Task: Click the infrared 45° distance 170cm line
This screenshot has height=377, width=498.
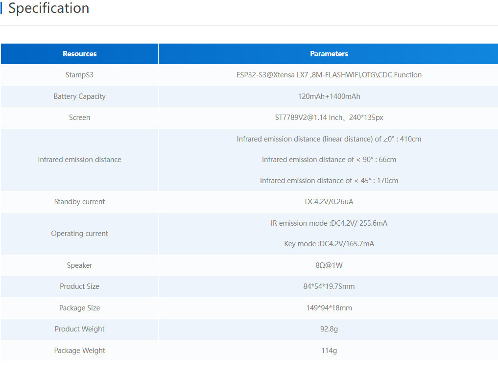Action: pyautogui.click(x=329, y=181)
